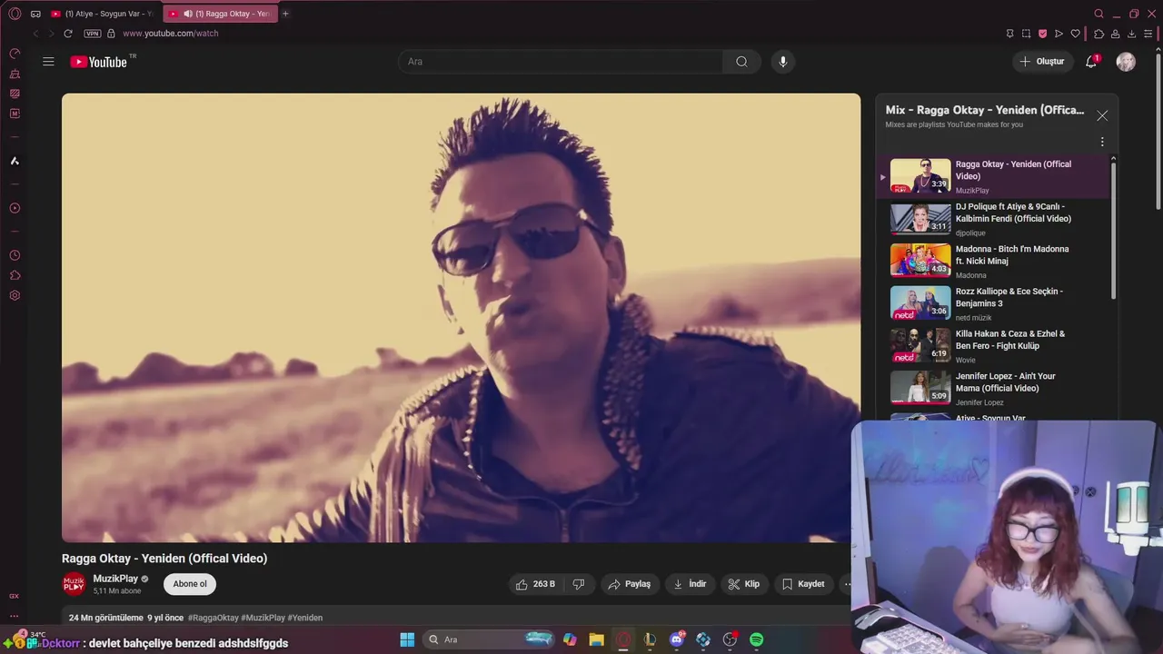Add page to bookmarks with heart icon
Screen dimensions: 1163x654
(1076, 34)
